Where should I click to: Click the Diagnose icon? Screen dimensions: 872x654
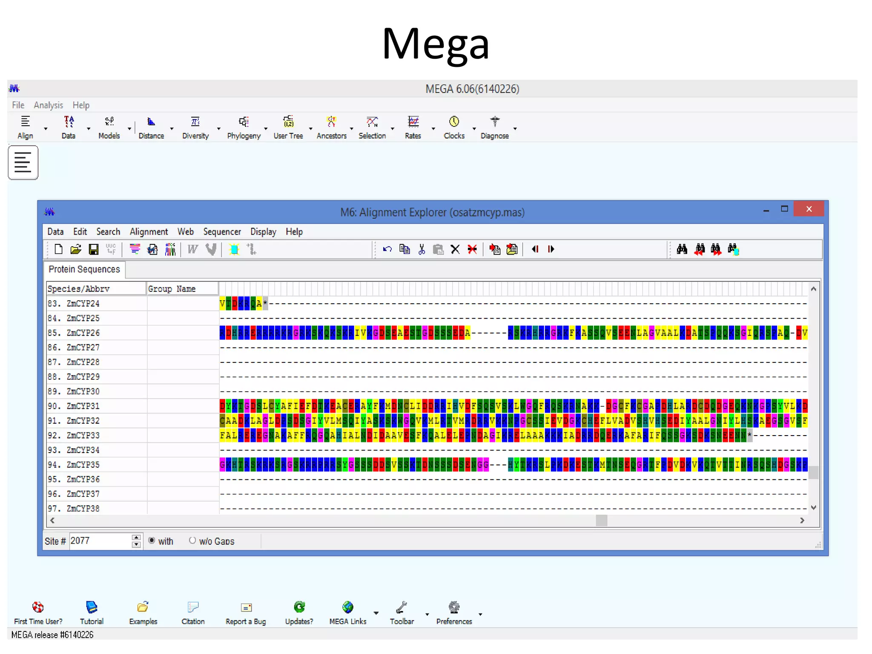point(495,127)
